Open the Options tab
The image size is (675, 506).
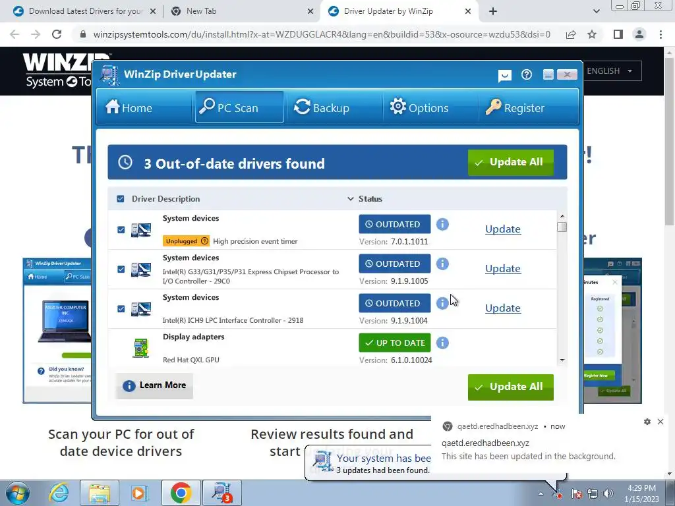(419, 107)
